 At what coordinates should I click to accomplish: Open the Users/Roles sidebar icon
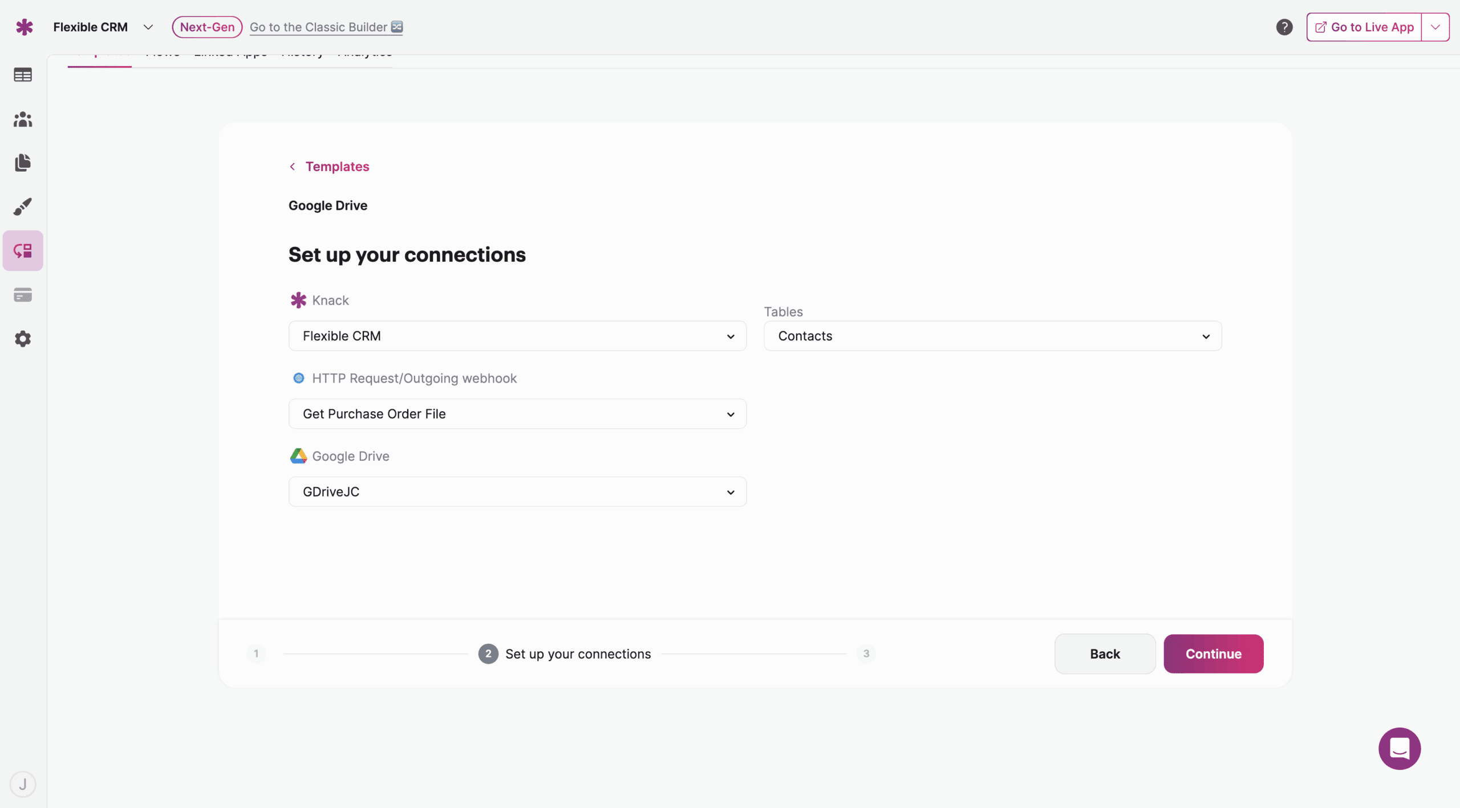(x=23, y=119)
